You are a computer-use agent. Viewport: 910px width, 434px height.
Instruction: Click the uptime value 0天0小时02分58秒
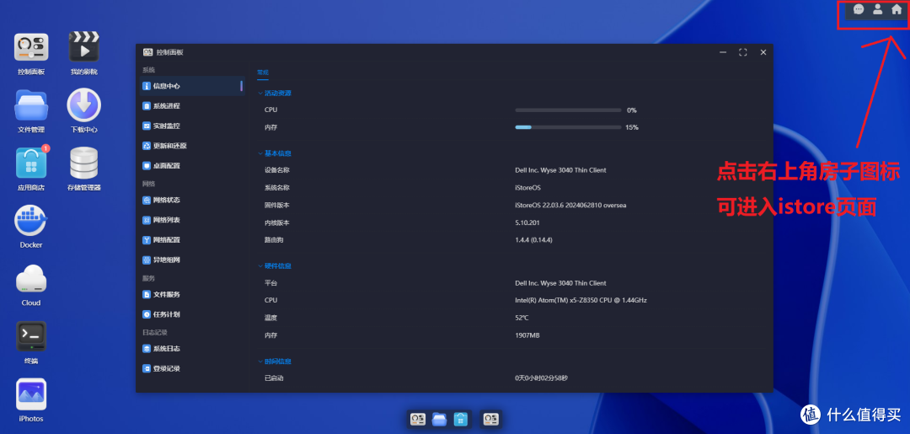pyautogui.click(x=542, y=378)
